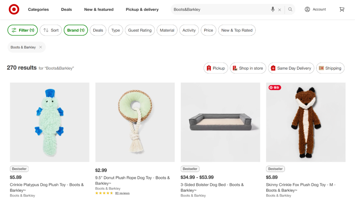The width and height of the screenshot is (355, 198).
Task: Open the shopping cart
Action: point(342,10)
